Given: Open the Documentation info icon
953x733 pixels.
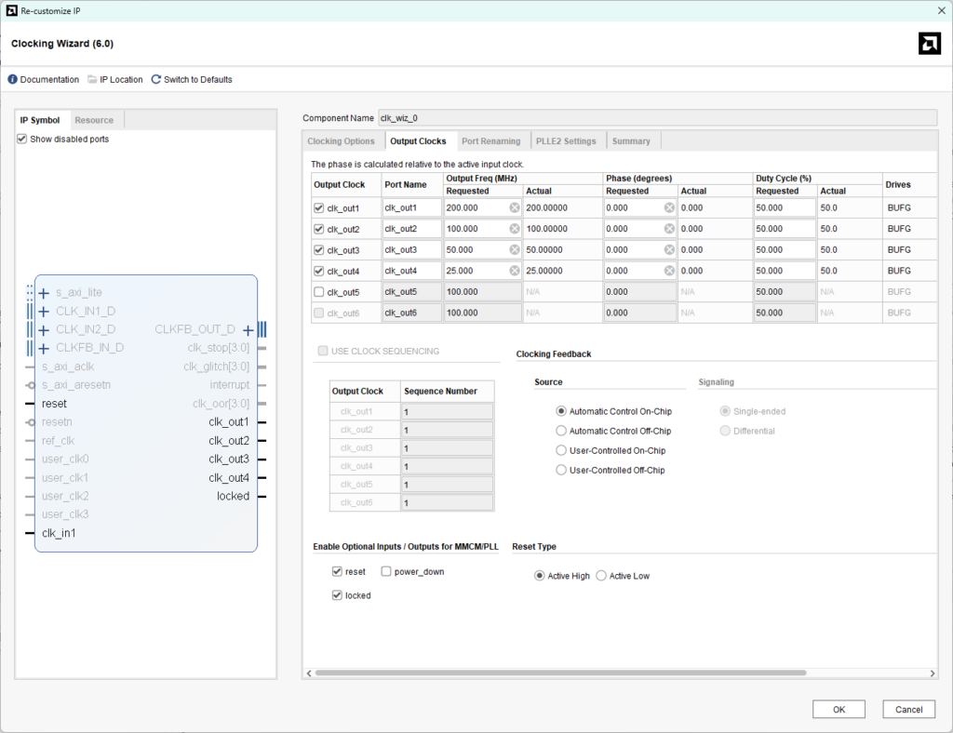Looking at the screenshot, I should [12, 80].
